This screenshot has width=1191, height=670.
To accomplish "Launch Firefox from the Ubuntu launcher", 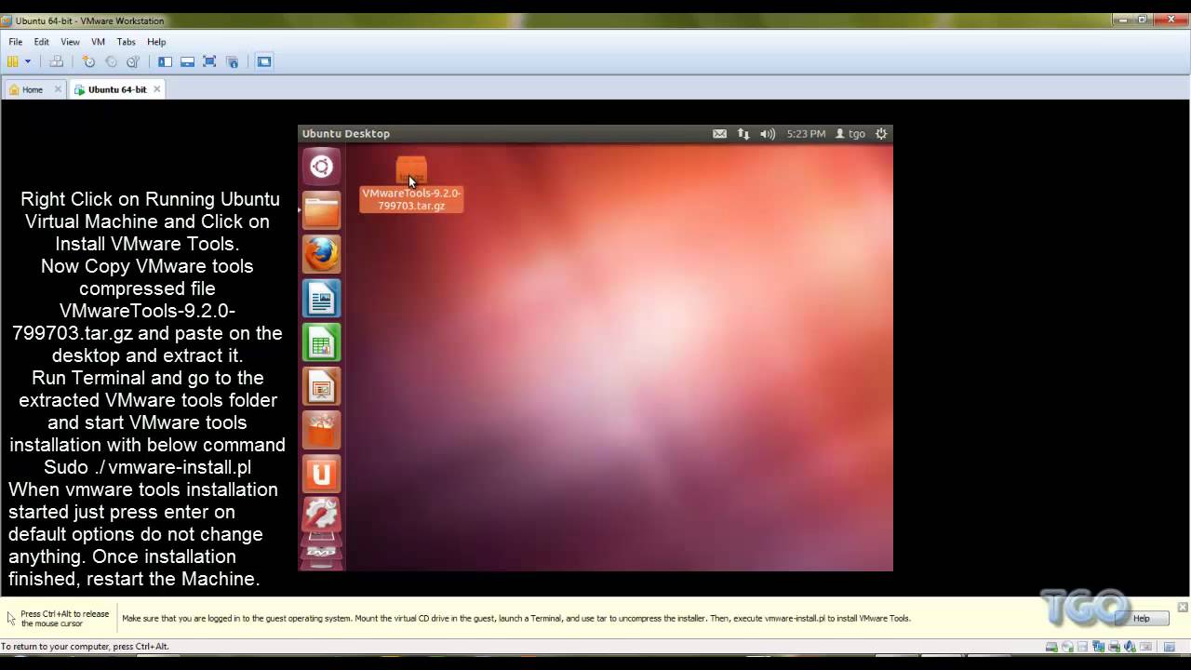I will pos(321,254).
